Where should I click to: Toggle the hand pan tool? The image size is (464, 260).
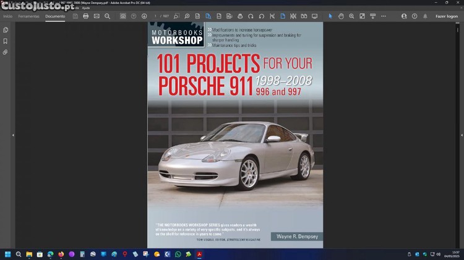[x=341, y=16]
